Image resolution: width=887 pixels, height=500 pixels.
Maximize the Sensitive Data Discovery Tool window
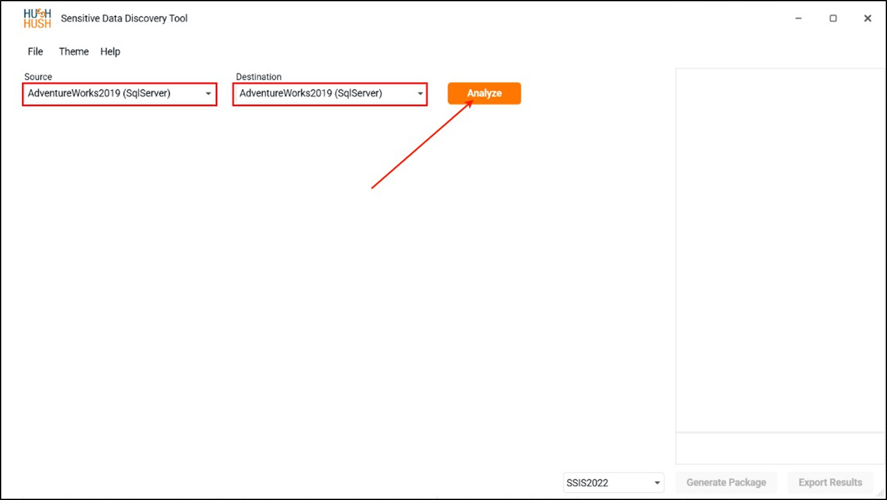[833, 18]
